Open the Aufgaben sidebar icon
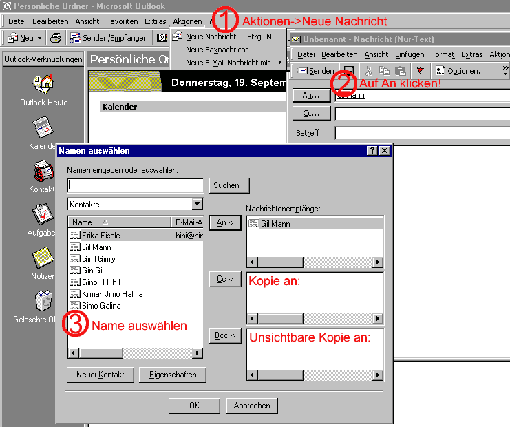 pyautogui.click(x=43, y=215)
